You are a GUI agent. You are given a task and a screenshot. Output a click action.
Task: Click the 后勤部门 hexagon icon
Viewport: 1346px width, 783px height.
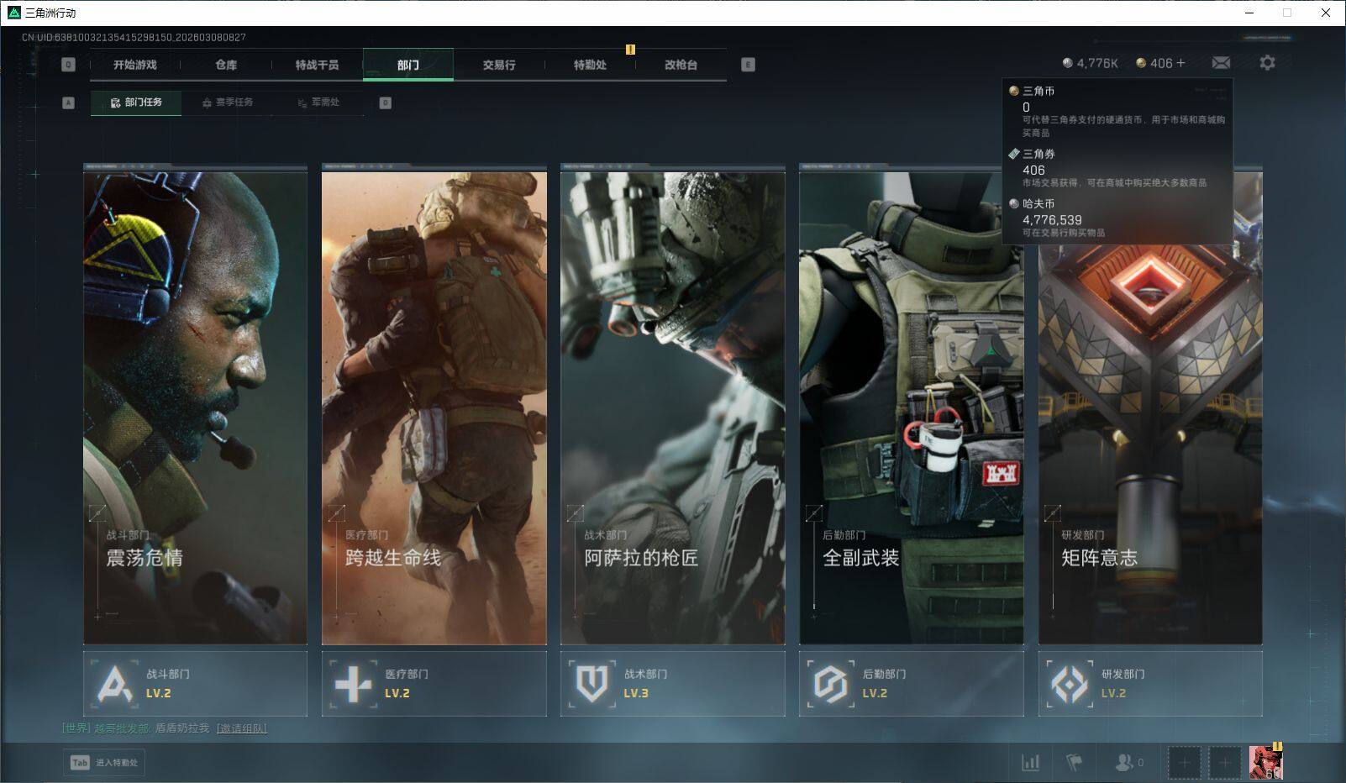[x=830, y=684]
